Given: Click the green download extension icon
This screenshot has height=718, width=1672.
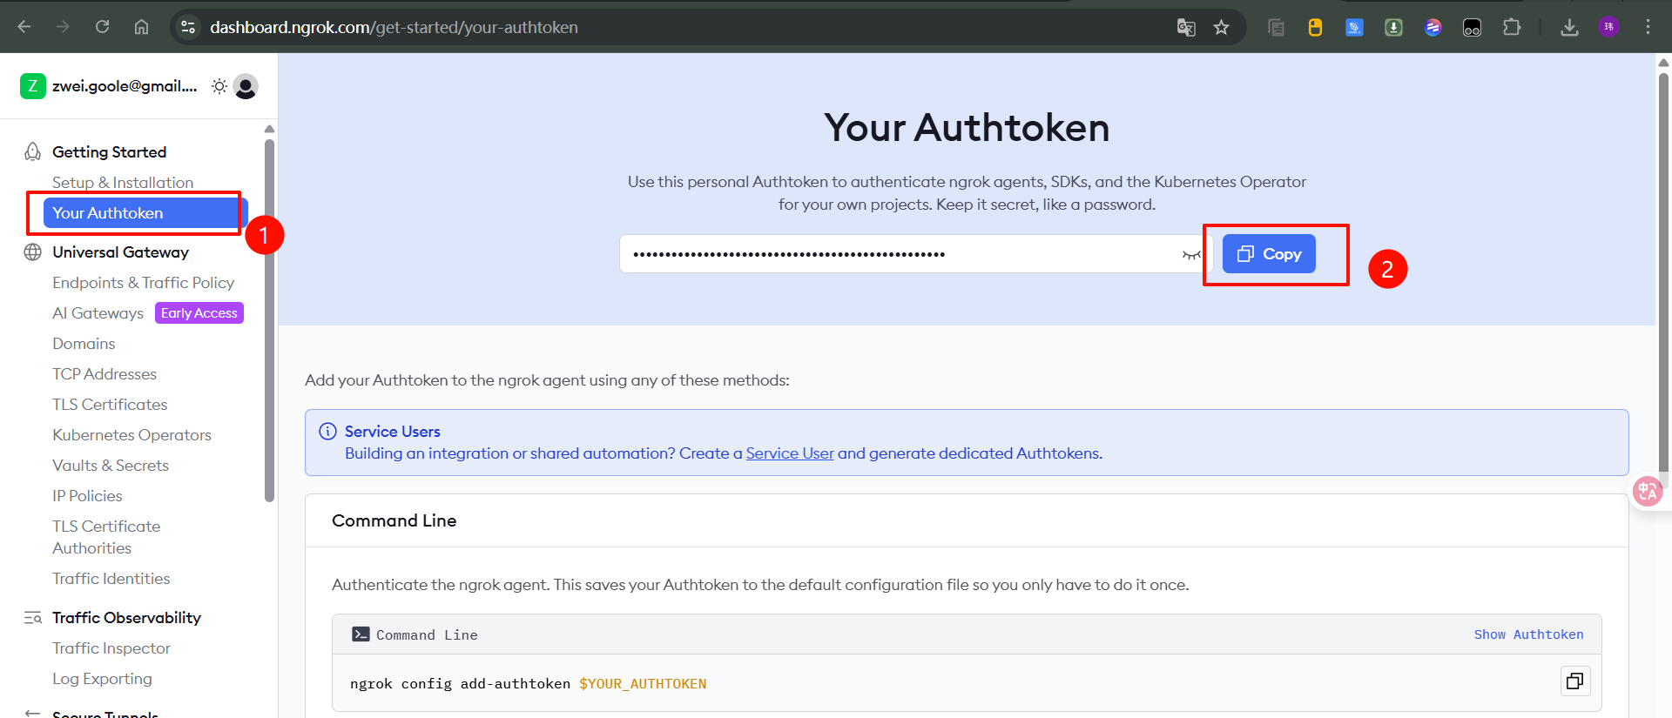Looking at the screenshot, I should (1393, 27).
